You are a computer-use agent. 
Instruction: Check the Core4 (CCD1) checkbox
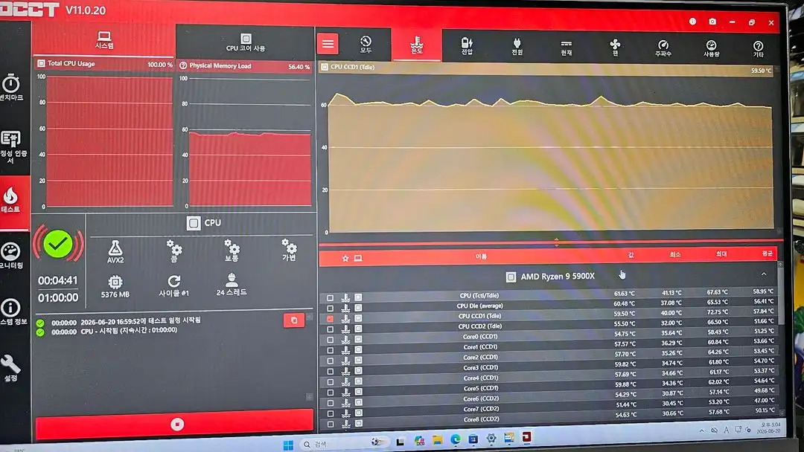(331, 382)
